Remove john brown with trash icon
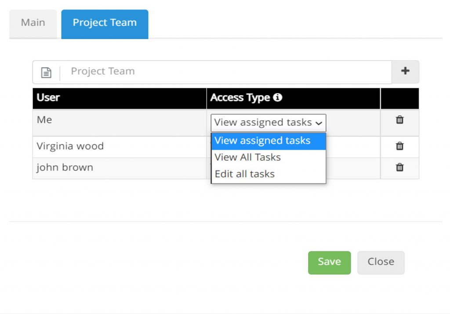This screenshot has width=450, height=314. tap(400, 167)
